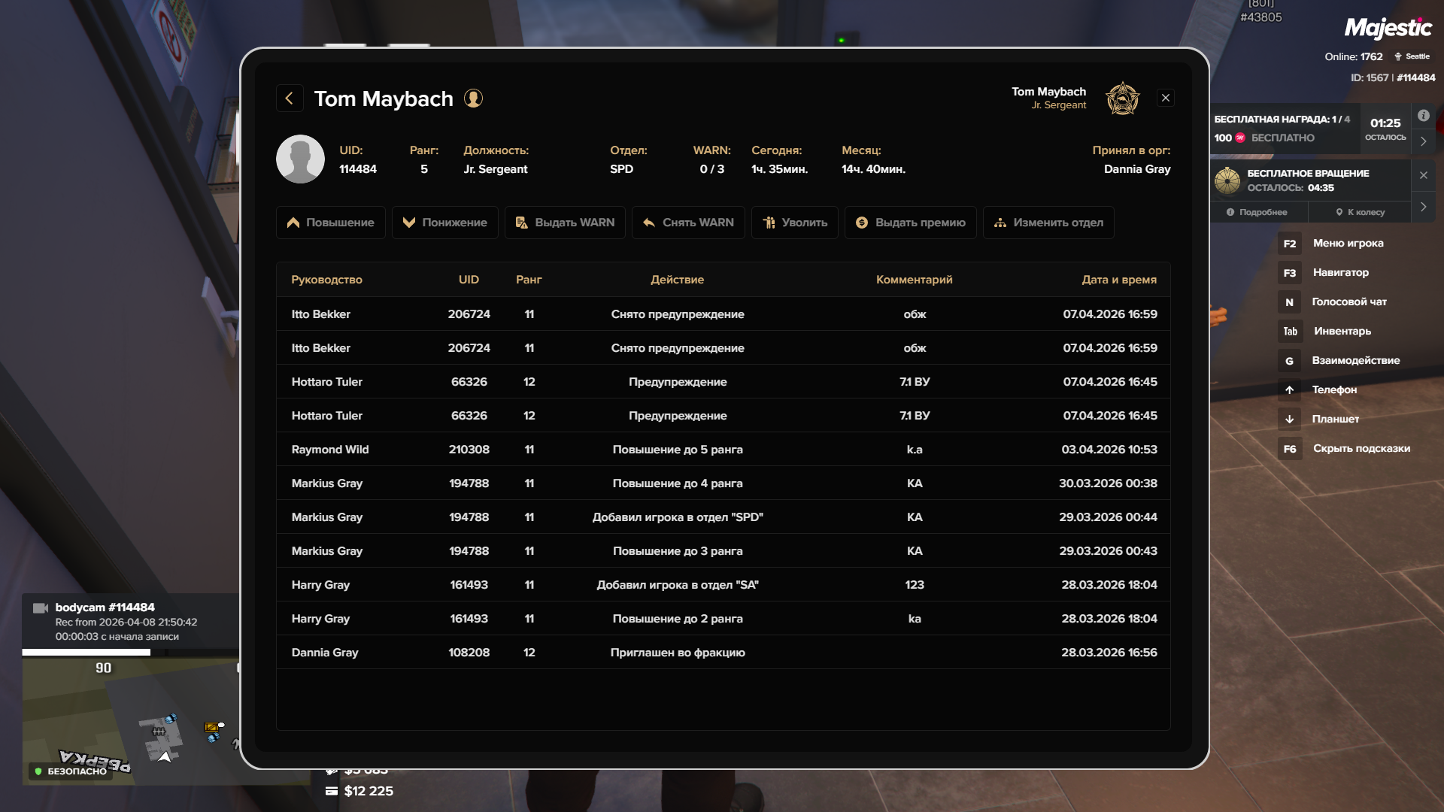The height and width of the screenshot is (812, 1444).
Task: Click the info icon on free reward panel
Action: tap(1423, 116)
